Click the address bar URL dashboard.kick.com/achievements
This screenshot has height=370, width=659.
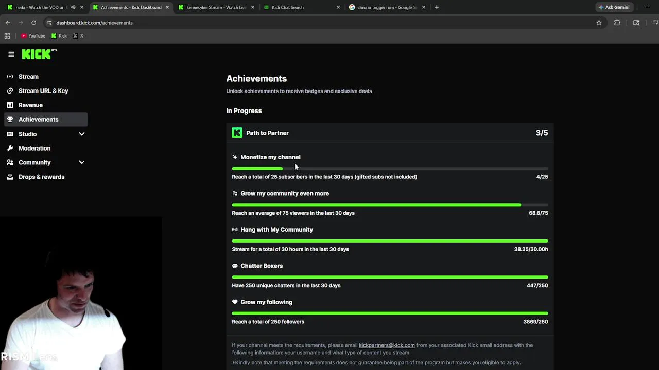(94, 23)
